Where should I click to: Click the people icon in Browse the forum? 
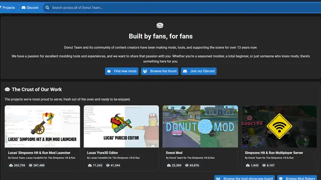(x=145, y=71)
